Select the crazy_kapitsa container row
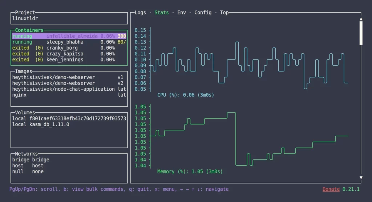 tap(69, 54)
